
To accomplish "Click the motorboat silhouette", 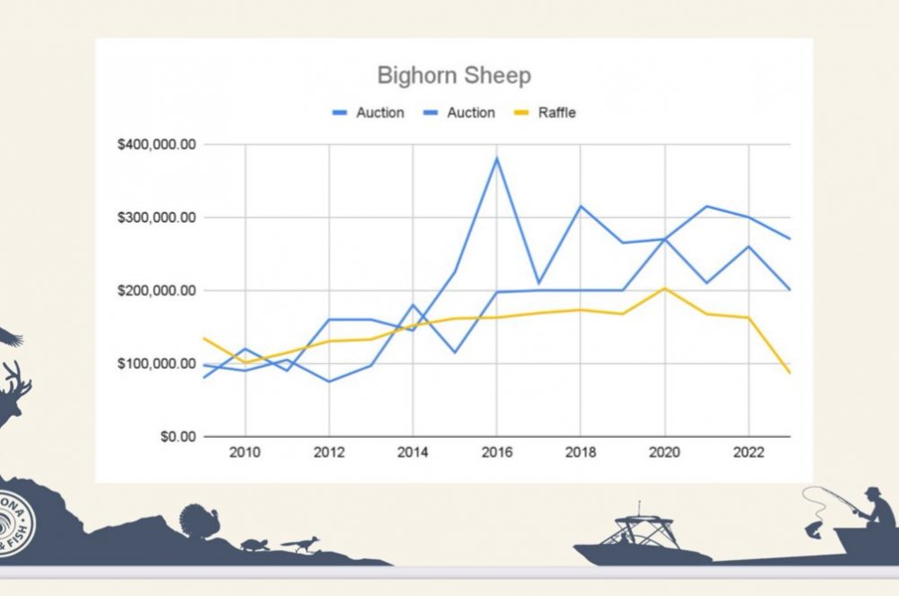I will [x=641, y=538].
